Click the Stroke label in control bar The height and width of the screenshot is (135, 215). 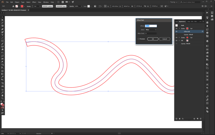[29, 6]
